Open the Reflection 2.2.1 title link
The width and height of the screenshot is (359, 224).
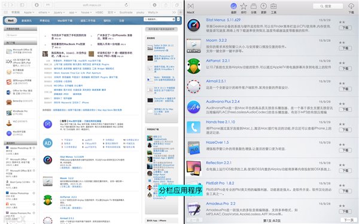click(x=218, y=162)
